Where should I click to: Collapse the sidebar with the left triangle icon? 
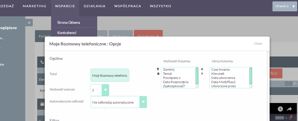click(29, 22)
